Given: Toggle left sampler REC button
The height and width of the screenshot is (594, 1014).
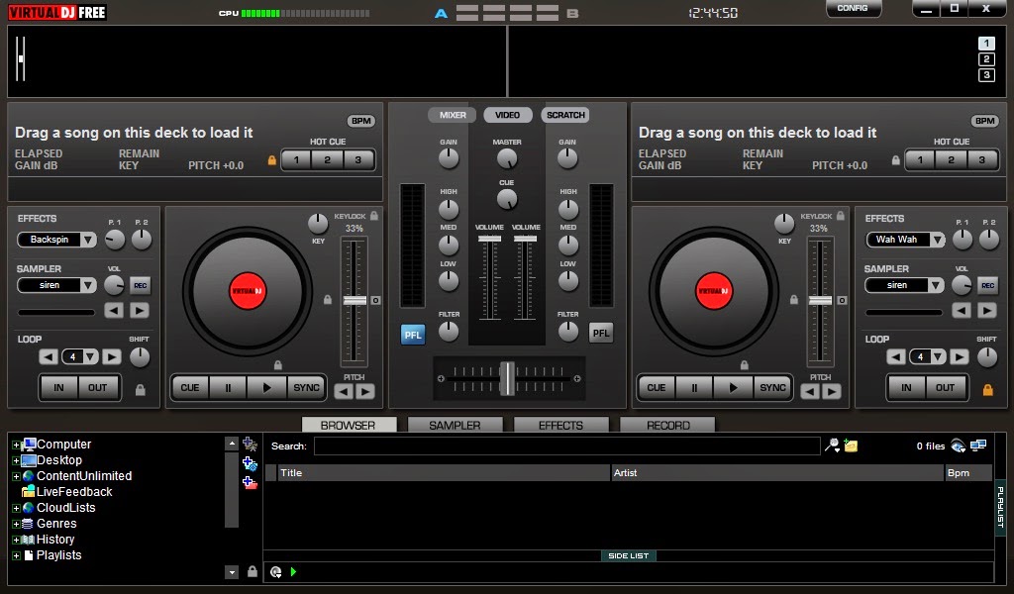Looking at the screenshot, I should 140,286.
